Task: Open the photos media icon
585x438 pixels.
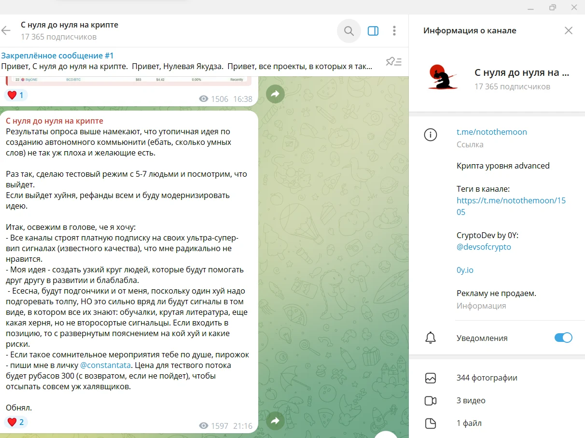Action: (430, 378)
